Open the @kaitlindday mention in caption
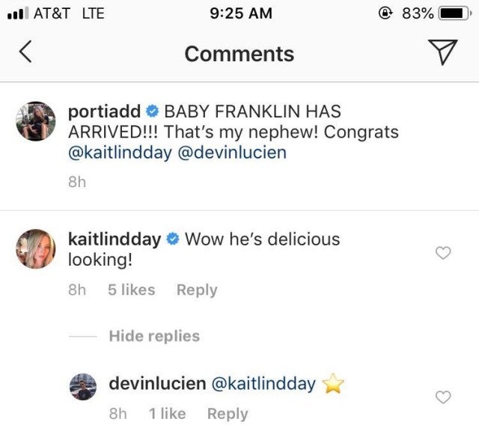Viewport: 479px width, 431px height. click(120, 153)
